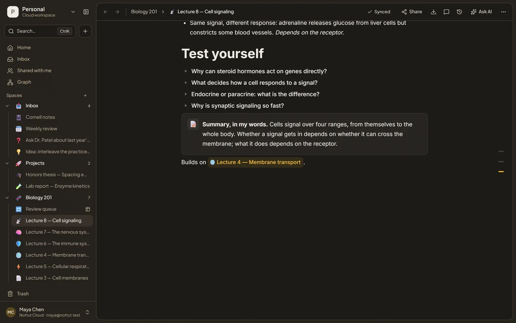The height and width of the screenshot is (323, 516).
Task: Click Biology 201 breadcrumb
Action: pyautogui.click(x=144, y=12)
